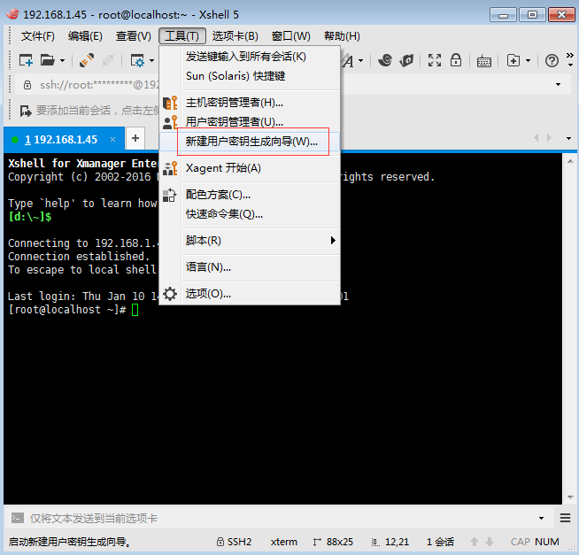Click xterm in the status bar
This screenshot has width=579, height=555.
tap(283, 542)
